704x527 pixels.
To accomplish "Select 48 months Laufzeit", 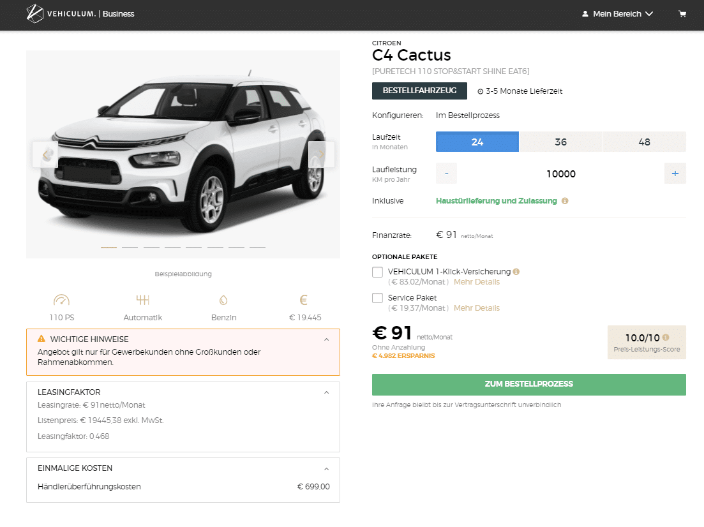I will [x=644, y=142].
